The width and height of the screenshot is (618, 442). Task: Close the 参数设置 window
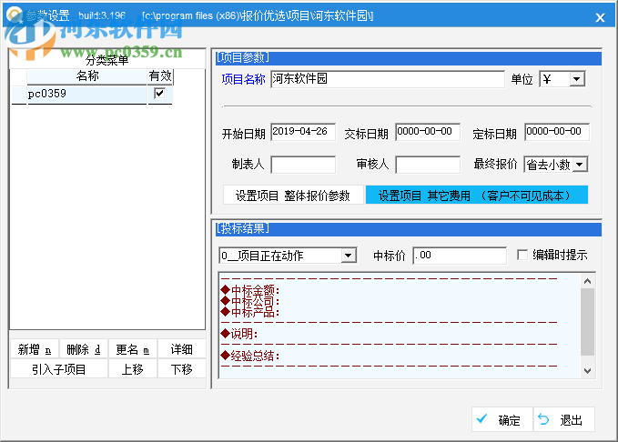point(600,17)
